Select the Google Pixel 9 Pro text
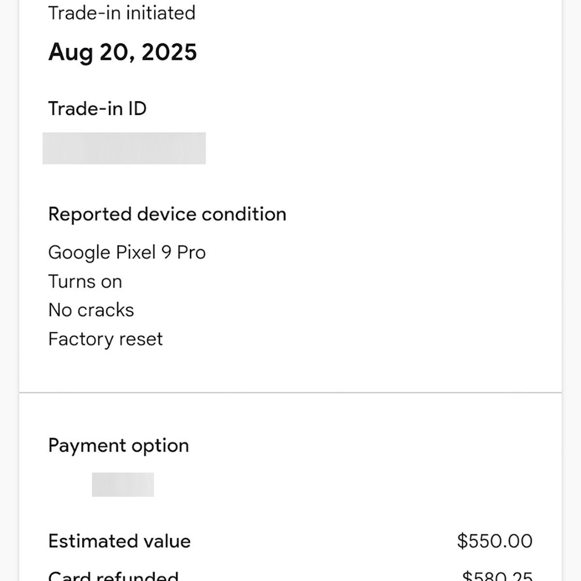 (x=127, y=252)
